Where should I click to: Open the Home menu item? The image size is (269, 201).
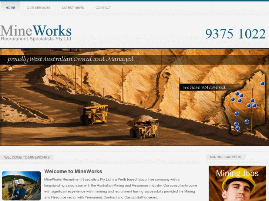point(10,8)
